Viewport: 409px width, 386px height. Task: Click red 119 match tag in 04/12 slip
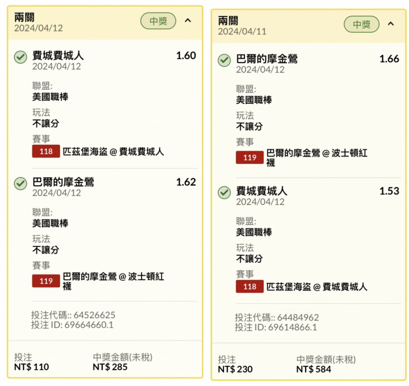click(x=46, y=281)
